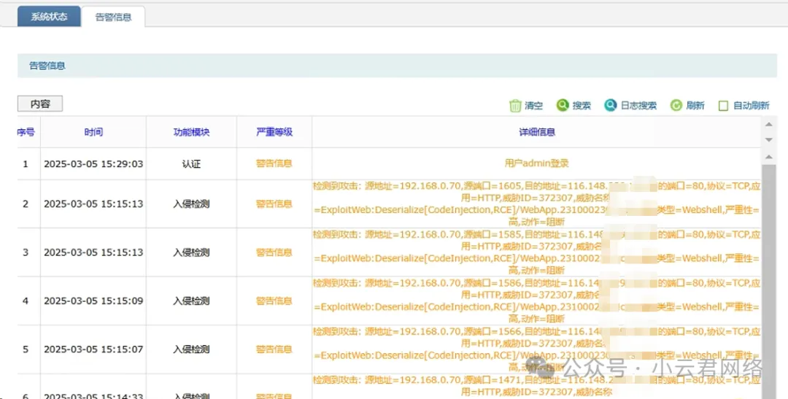Click the vertical scrollbar thumb
Image resolution: width=788 pixels, height=399 pixels.
pyautogui.click(x=768, y=270)
